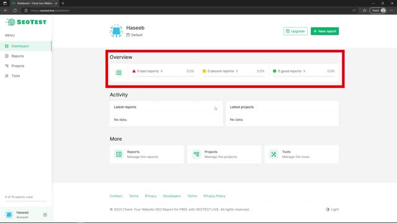Click the SEOTEST logo
The width and height of the screenshot is (397, 223).
coord(26,22)
